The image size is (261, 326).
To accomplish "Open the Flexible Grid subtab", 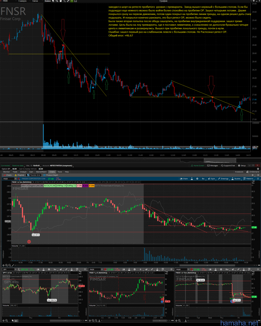I will pyautogui.click(x=34, y=175).
